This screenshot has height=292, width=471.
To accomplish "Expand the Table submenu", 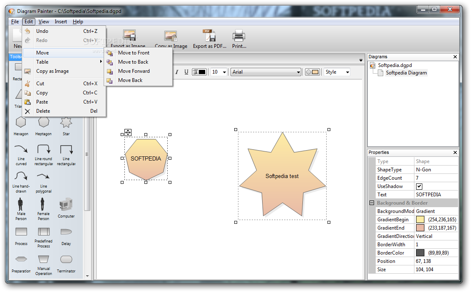I will 64,62.
